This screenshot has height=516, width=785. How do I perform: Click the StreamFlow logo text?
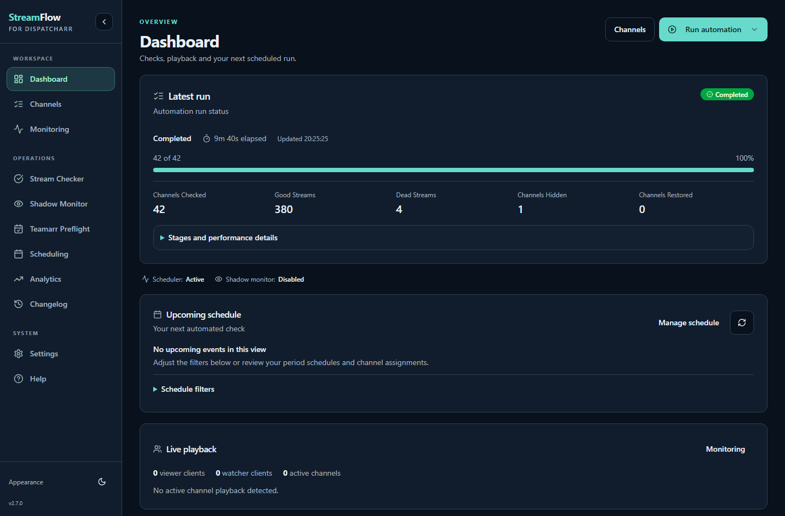click(35, 17)
